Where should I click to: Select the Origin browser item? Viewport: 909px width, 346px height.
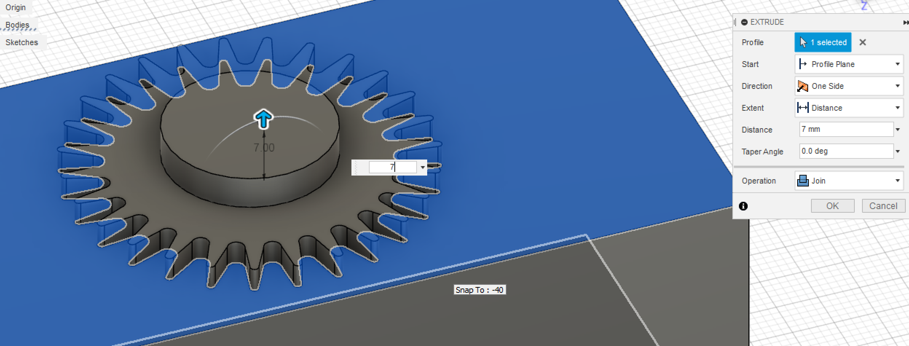click(x=16, y=7)
